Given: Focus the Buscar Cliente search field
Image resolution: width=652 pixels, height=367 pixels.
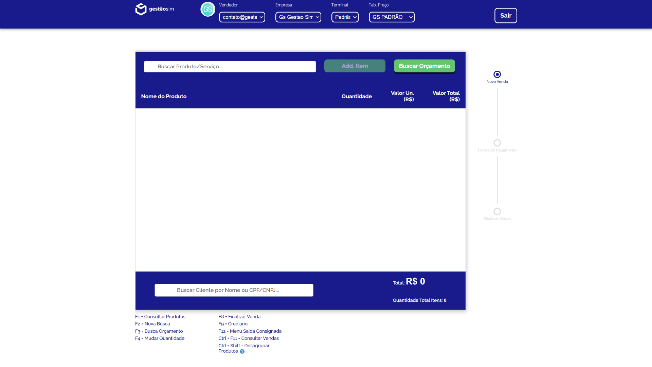Looking at the screenshot, I should click(x=234, y=290).
